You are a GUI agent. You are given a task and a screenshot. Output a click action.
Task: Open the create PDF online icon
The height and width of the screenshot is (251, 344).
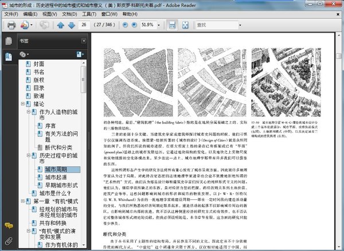click(25, 25)
